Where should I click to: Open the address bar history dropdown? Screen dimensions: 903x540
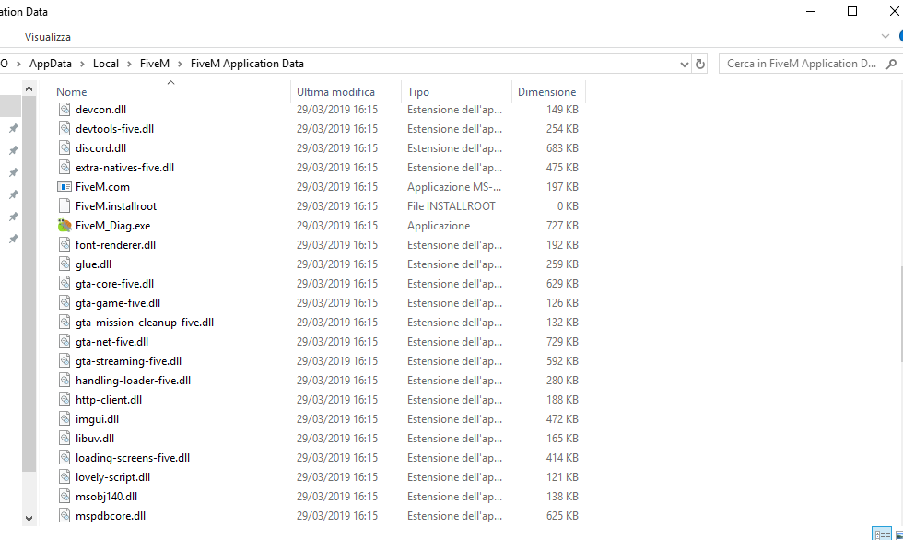[x=684, y=63]
